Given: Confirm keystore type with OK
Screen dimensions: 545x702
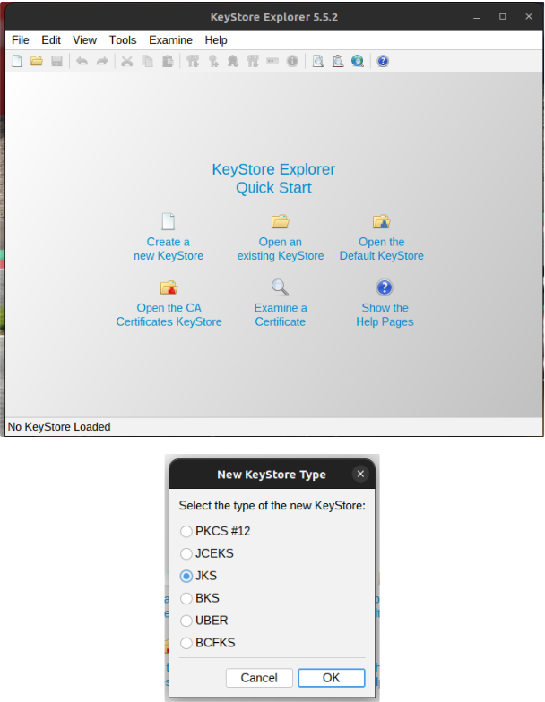Looking at the screenshot, I should (x=332, y=678).
